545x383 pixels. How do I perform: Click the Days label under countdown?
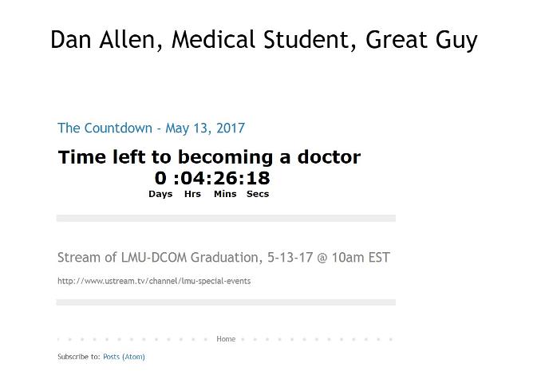point(160,194)
